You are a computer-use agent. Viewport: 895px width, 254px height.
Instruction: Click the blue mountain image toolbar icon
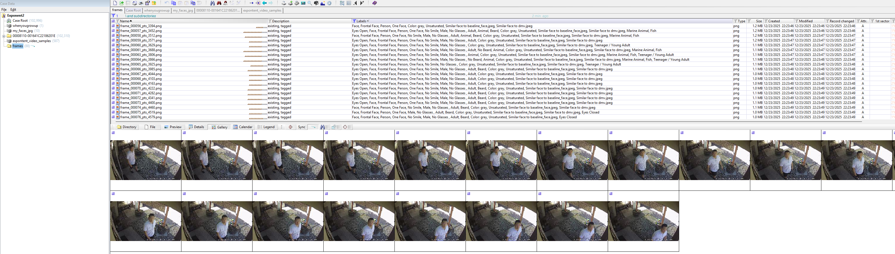tap(323, 3)
